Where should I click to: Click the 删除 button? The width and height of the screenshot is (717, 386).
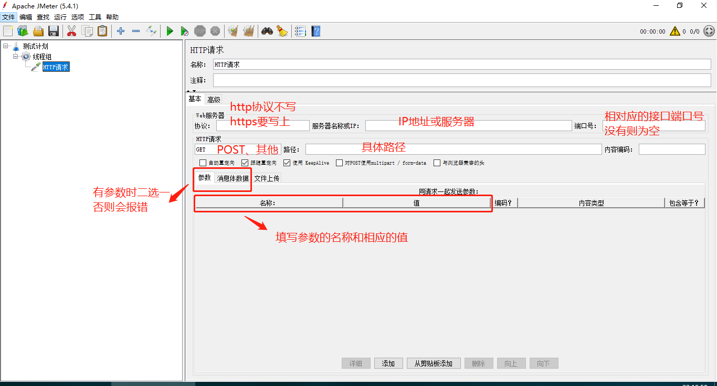click(x=479, y=363)
